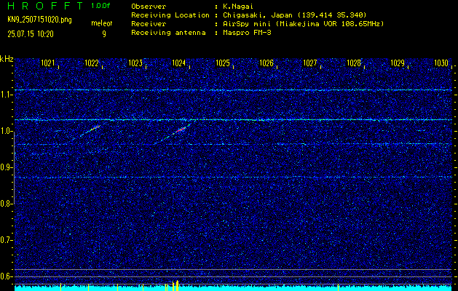Click the 1023 time marker
The width and height of the screenshot is (458, 291).
135,63
